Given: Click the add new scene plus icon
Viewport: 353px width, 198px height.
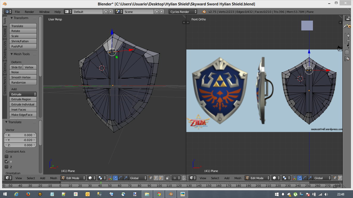Looking at the screenshot, I should pyautogui.click(x=157, y=12).
